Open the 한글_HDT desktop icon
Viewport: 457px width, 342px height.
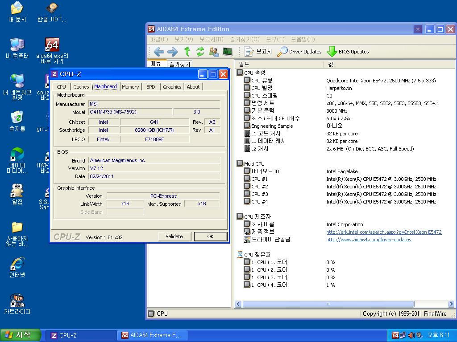[x=52, y=12]
